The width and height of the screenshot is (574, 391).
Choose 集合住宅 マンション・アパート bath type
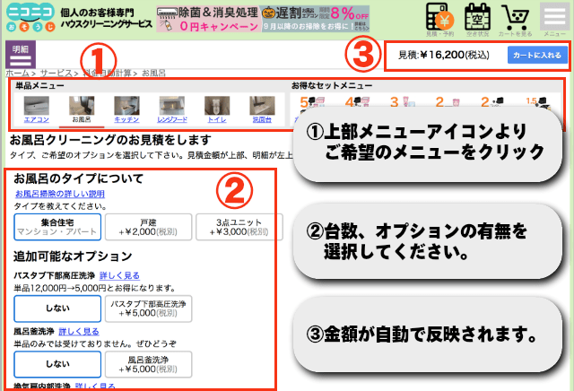click(x=57, y=227)
